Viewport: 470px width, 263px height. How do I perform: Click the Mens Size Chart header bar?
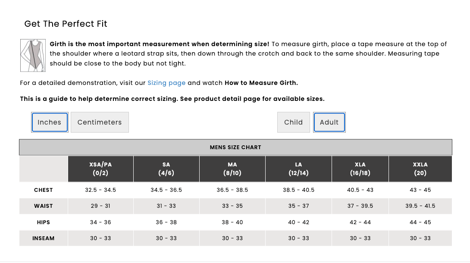point(235,147)
